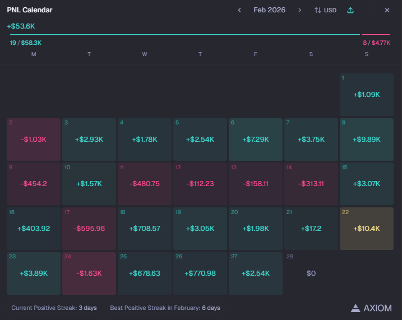Viewport: 402px width, 320px height.
Task: Open day 16 cell showing +$403.92
Action: [x=34, y=229]
